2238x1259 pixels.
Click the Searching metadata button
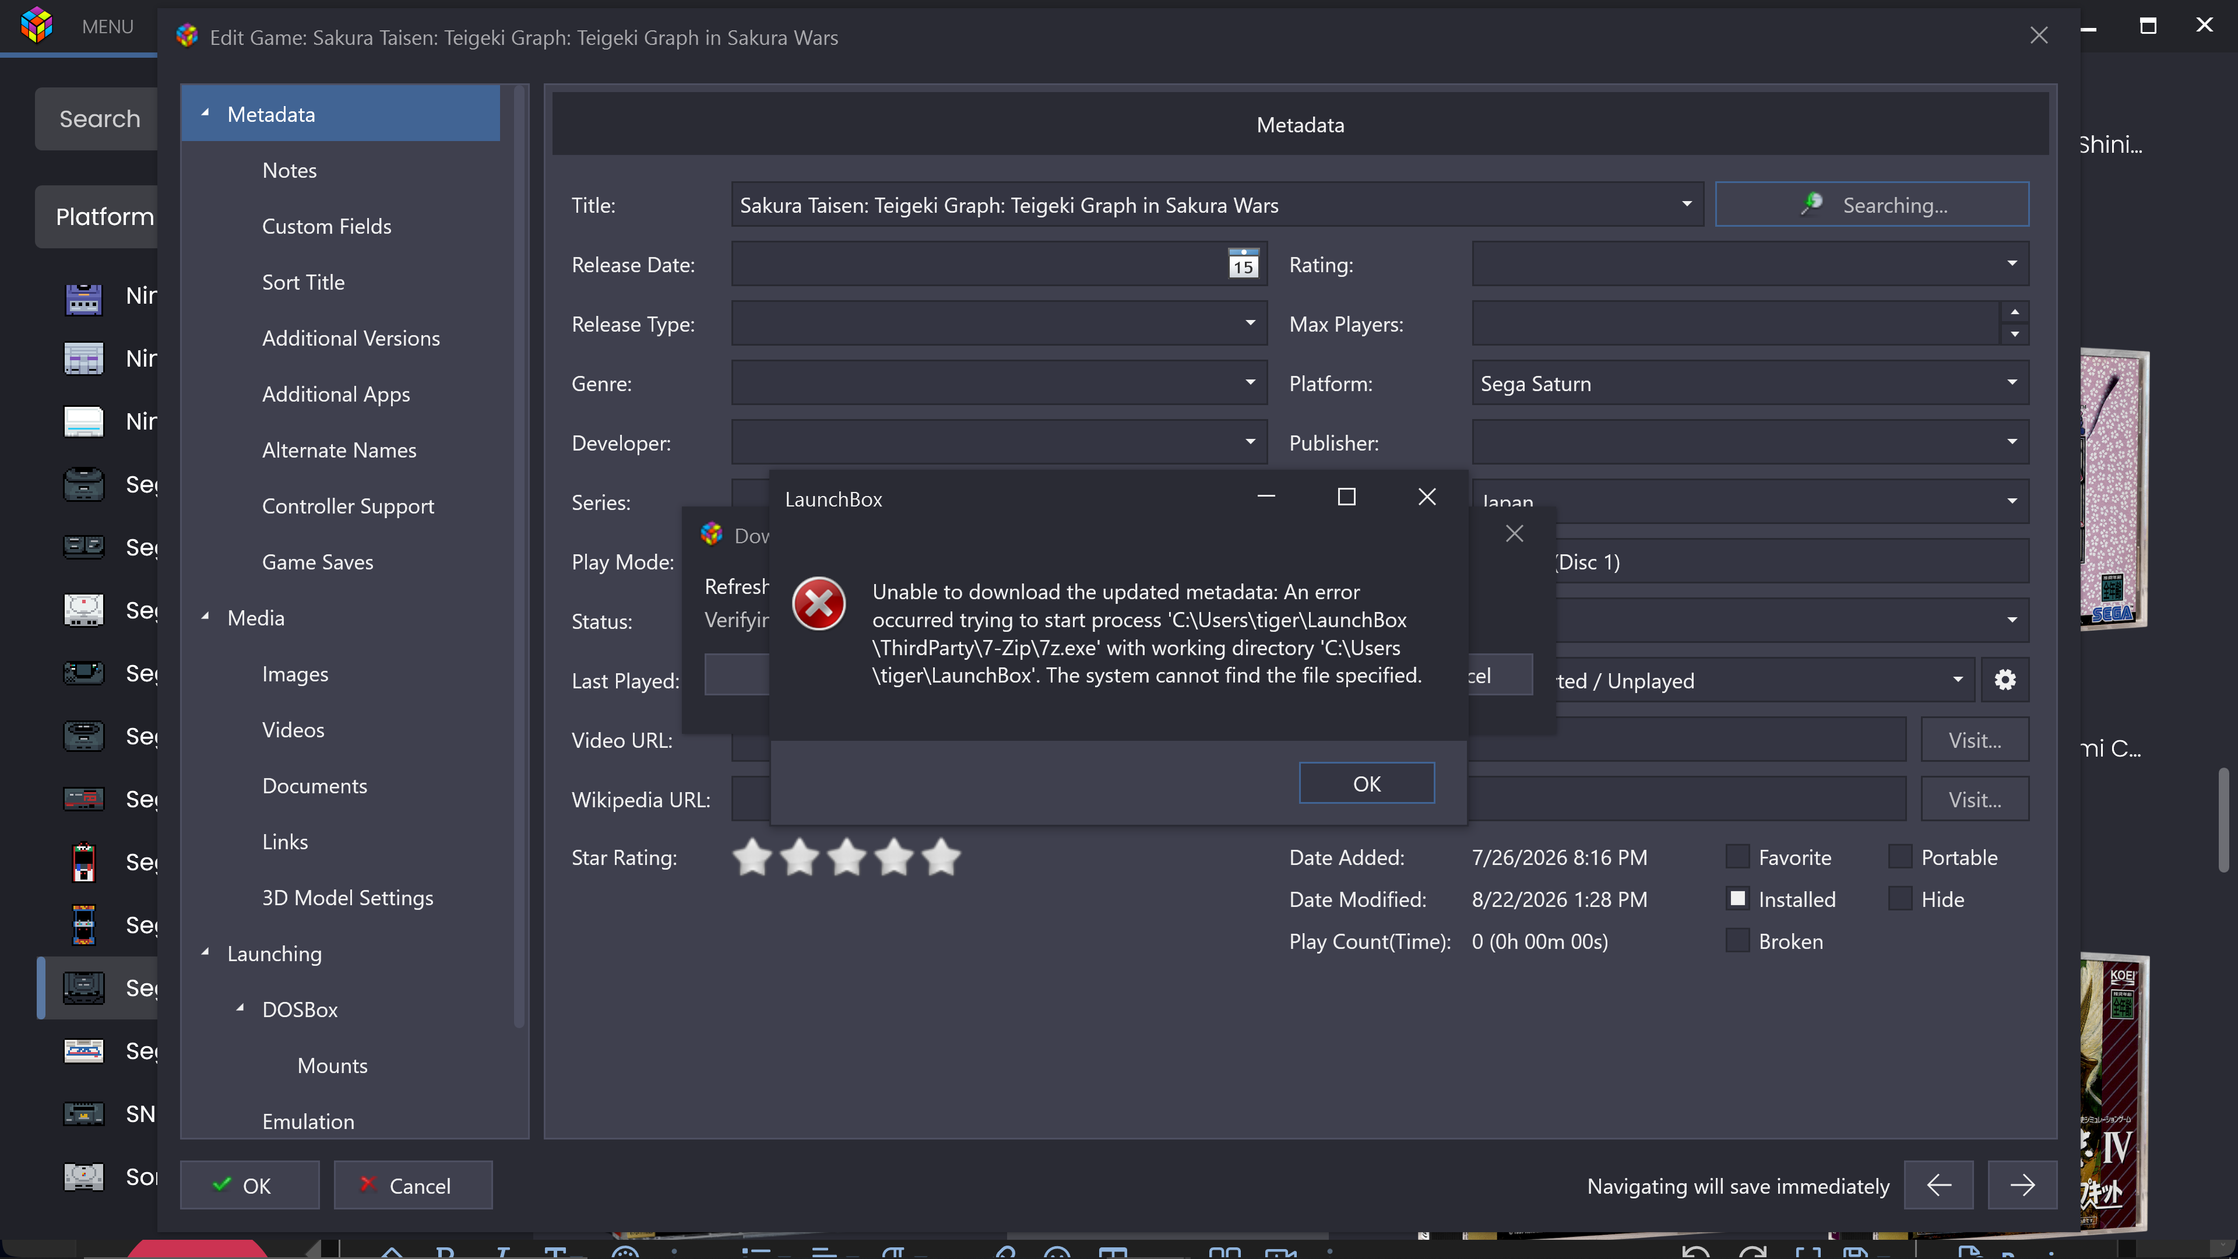(x=1872, y=205)
